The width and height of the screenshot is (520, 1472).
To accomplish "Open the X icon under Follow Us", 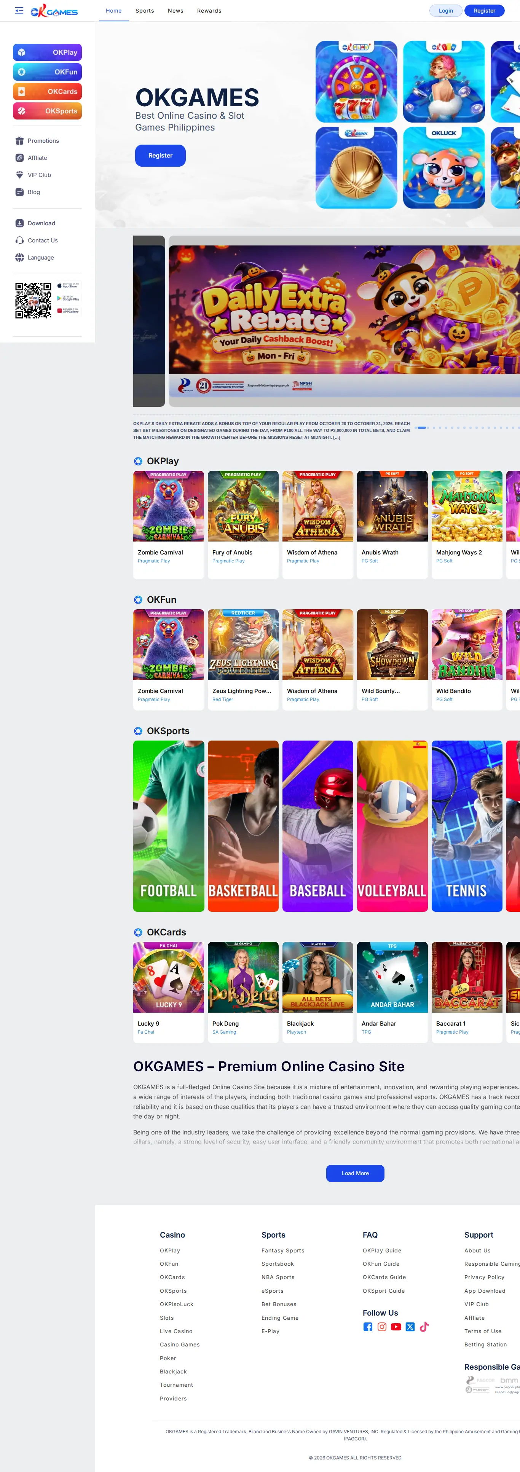I will click(410, 1327).
